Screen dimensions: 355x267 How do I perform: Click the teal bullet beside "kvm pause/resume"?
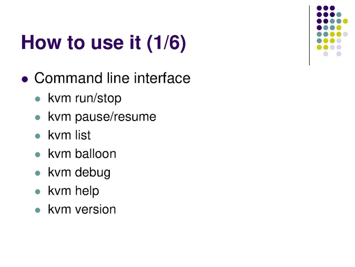tap(37, 117)
